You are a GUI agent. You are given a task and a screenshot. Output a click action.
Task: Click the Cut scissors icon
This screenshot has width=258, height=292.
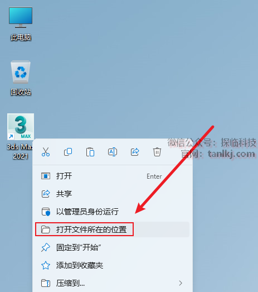click(x=46, y=152)
